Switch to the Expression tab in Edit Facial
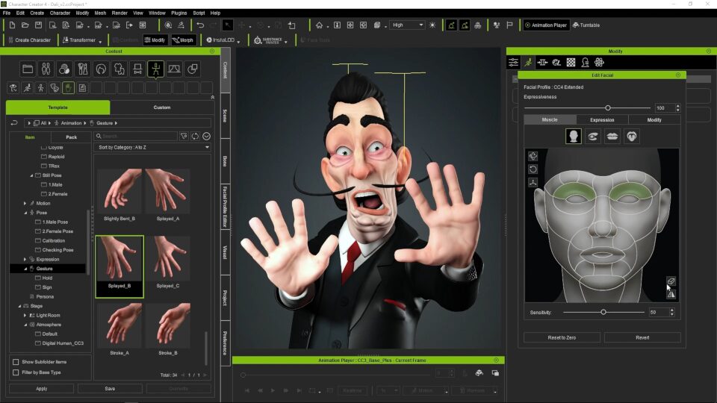Screen dimensions: 717x403 602,119
